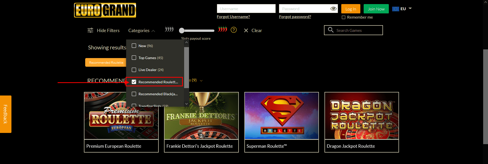
Task: Open the Forgot password link
Action: pyautogui.click(x=295, y=17)
